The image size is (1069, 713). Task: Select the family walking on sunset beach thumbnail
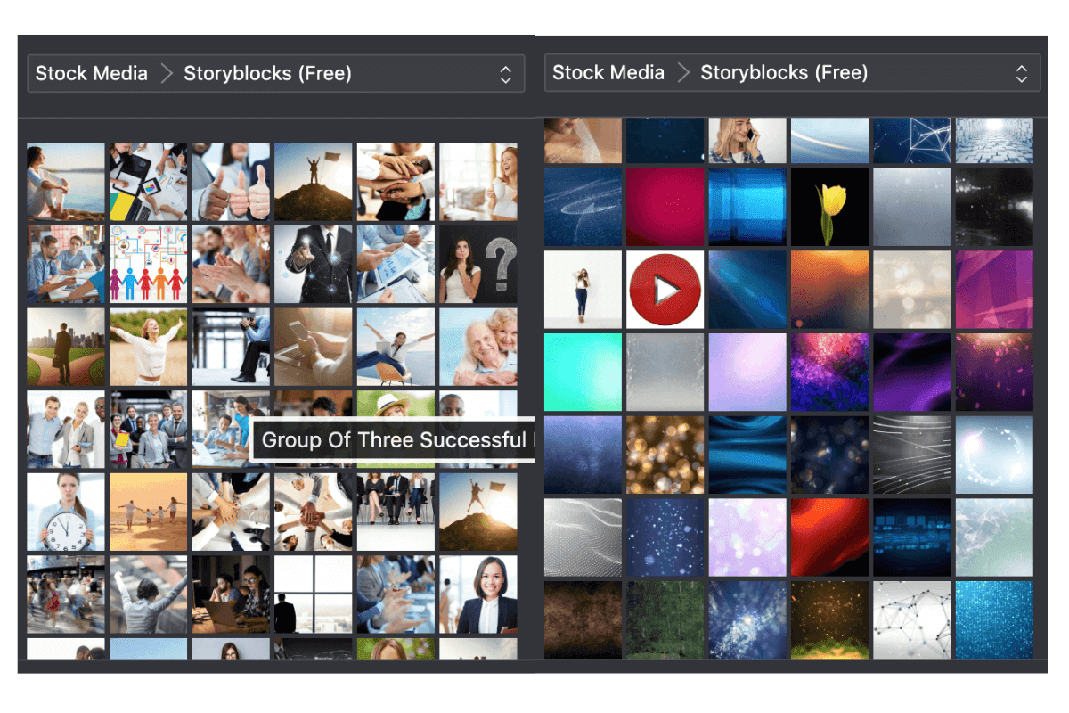tap(148, 512)
